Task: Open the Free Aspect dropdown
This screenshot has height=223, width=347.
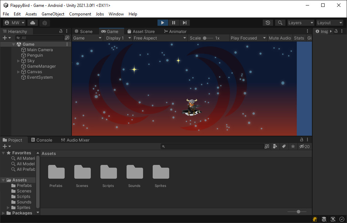Action: tap(160, 38)
